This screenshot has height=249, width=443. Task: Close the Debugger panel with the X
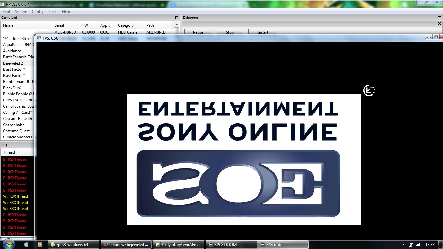439,24
